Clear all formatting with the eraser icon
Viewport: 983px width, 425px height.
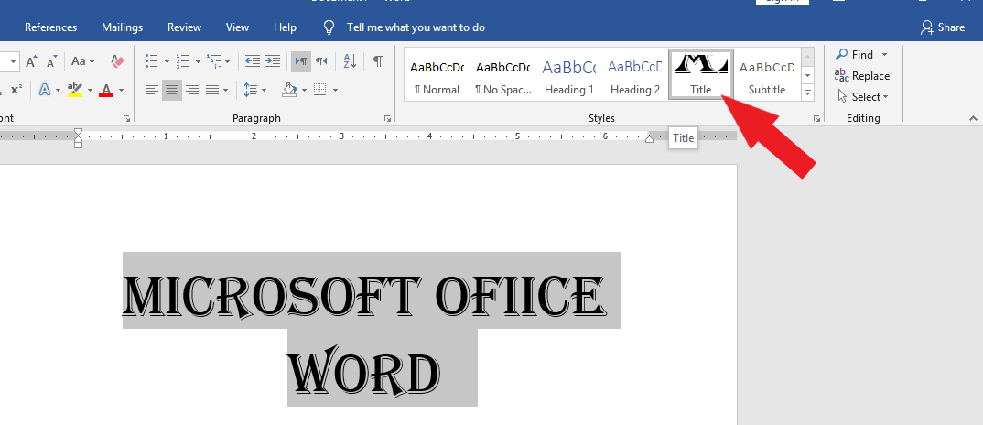[118, 61]
